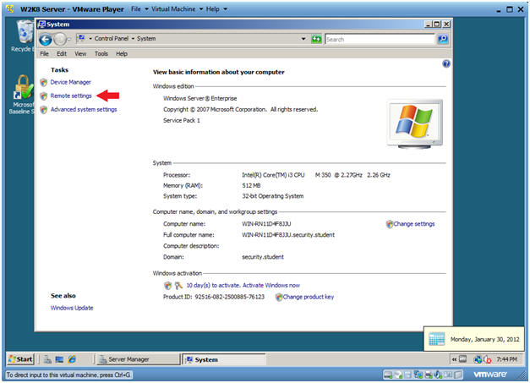The height and width of the screenshot is (383, 530).
Task: Open the blue Help question mark
Action: [446, 63]
